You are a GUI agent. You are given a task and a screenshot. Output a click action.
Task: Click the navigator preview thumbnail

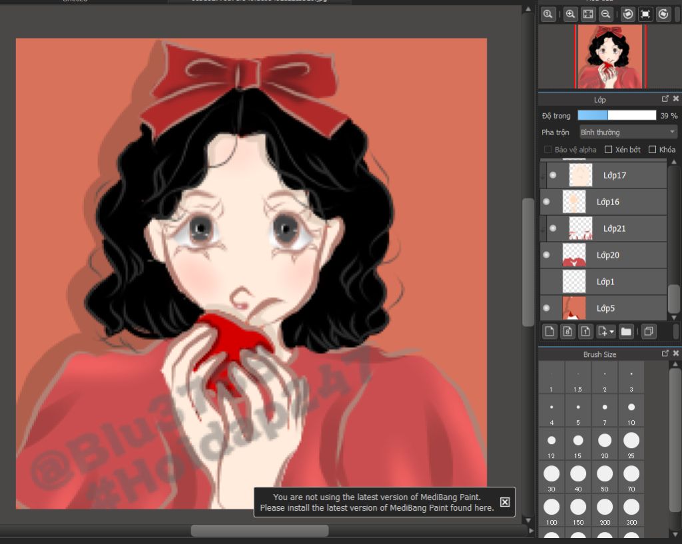[610, 57]
